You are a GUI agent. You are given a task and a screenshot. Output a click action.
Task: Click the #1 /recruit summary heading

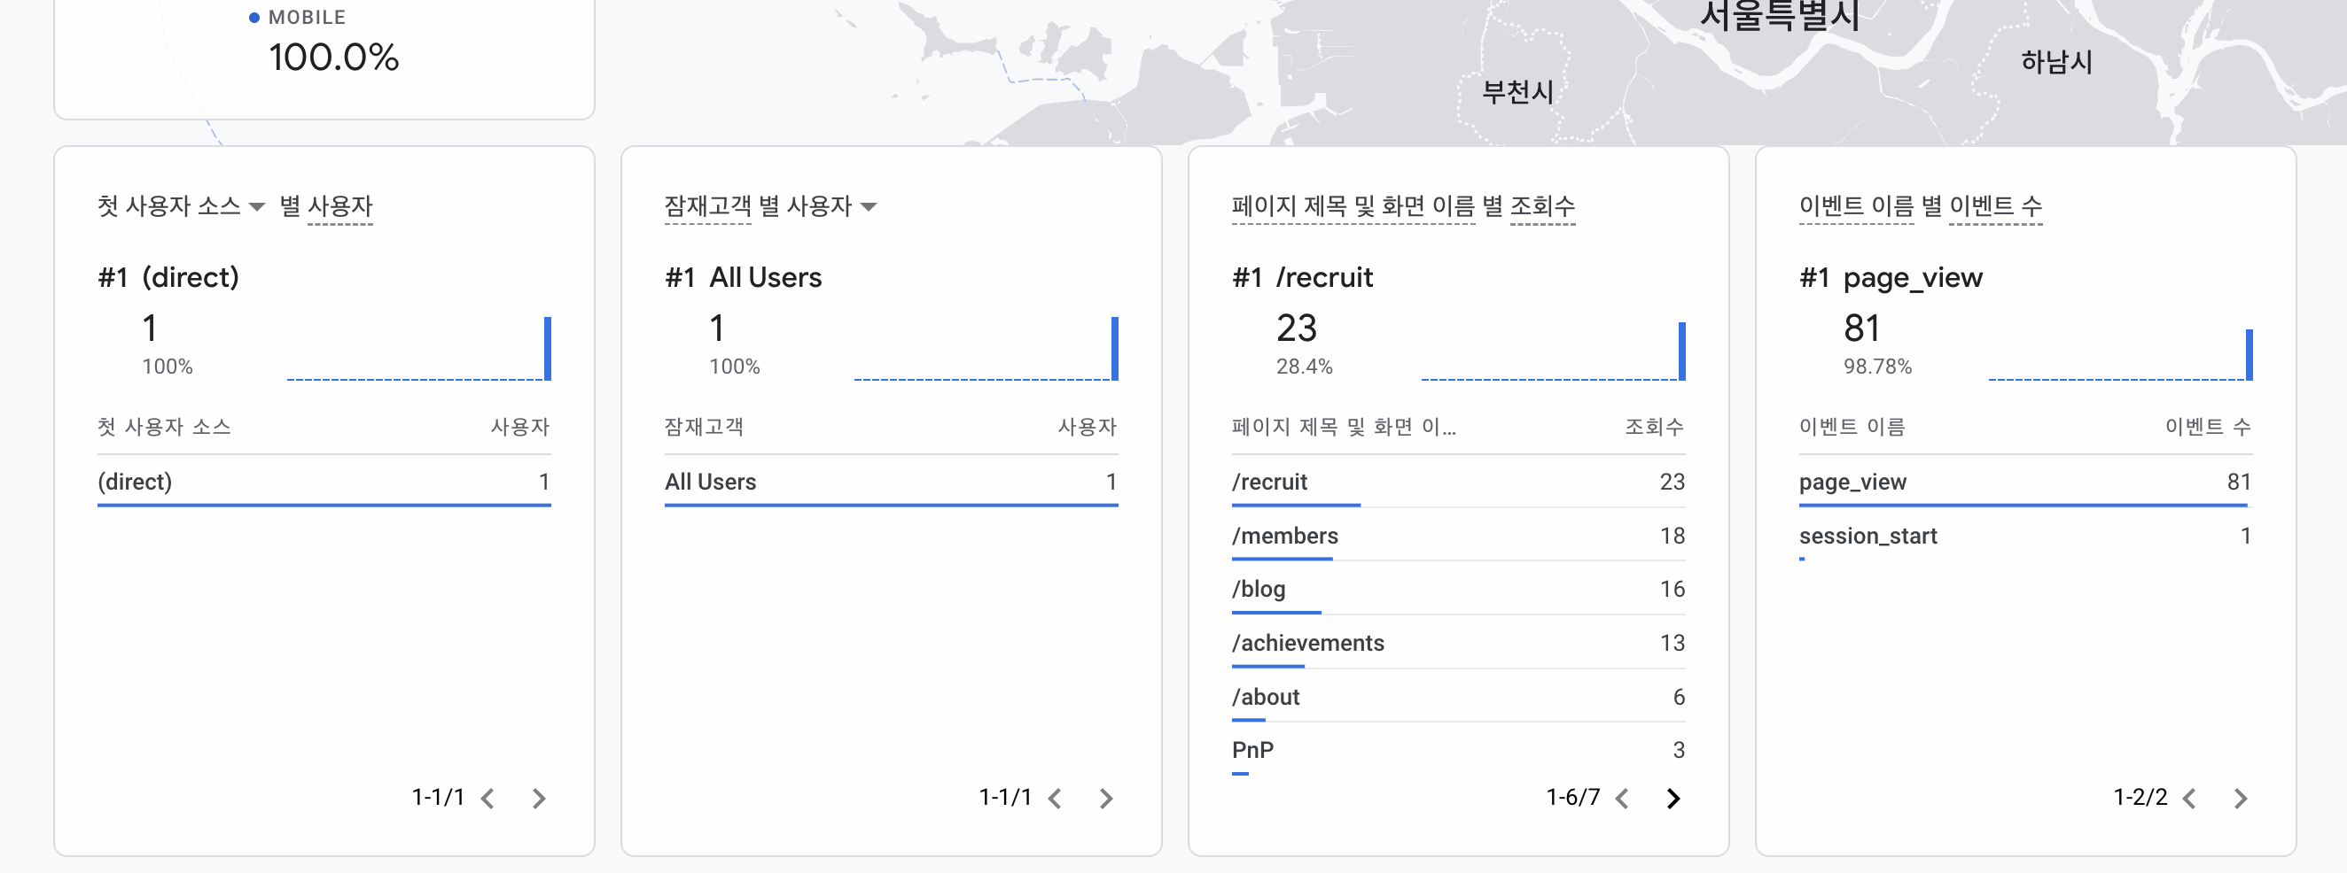[x=1302, y=278]
